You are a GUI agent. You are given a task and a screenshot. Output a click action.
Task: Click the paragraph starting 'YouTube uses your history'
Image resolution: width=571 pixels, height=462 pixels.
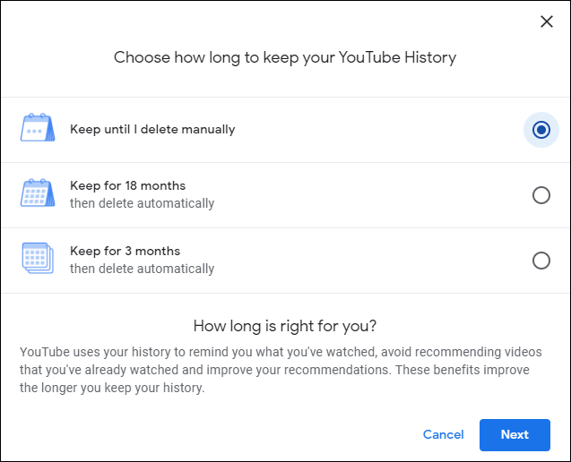pos(281,370)
